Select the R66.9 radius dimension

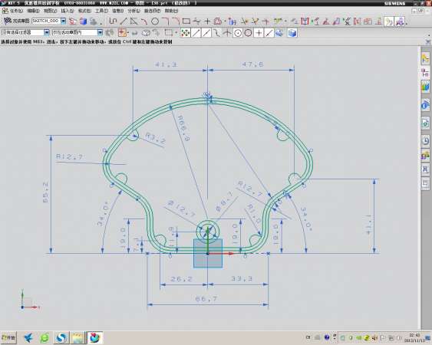click(x=183, y=128)
